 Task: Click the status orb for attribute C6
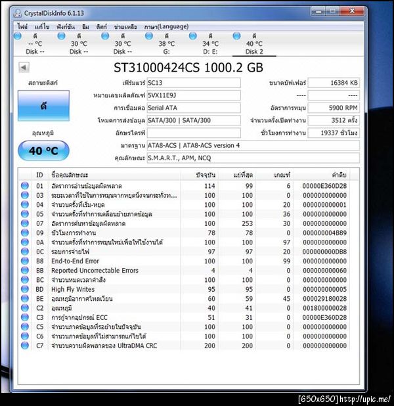[25, 336]
